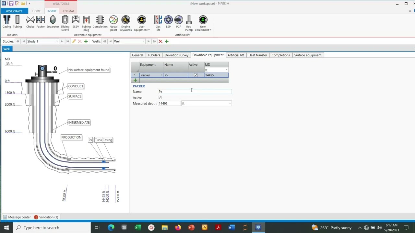The width and height of the screenshot is (415, 233).
Task: Add a Choke to the well
Action: coord(30,22)
